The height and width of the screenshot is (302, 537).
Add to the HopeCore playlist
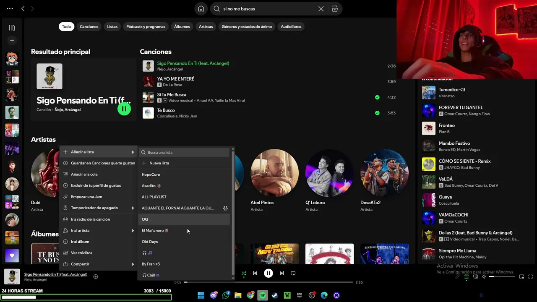tap(185, 174)
